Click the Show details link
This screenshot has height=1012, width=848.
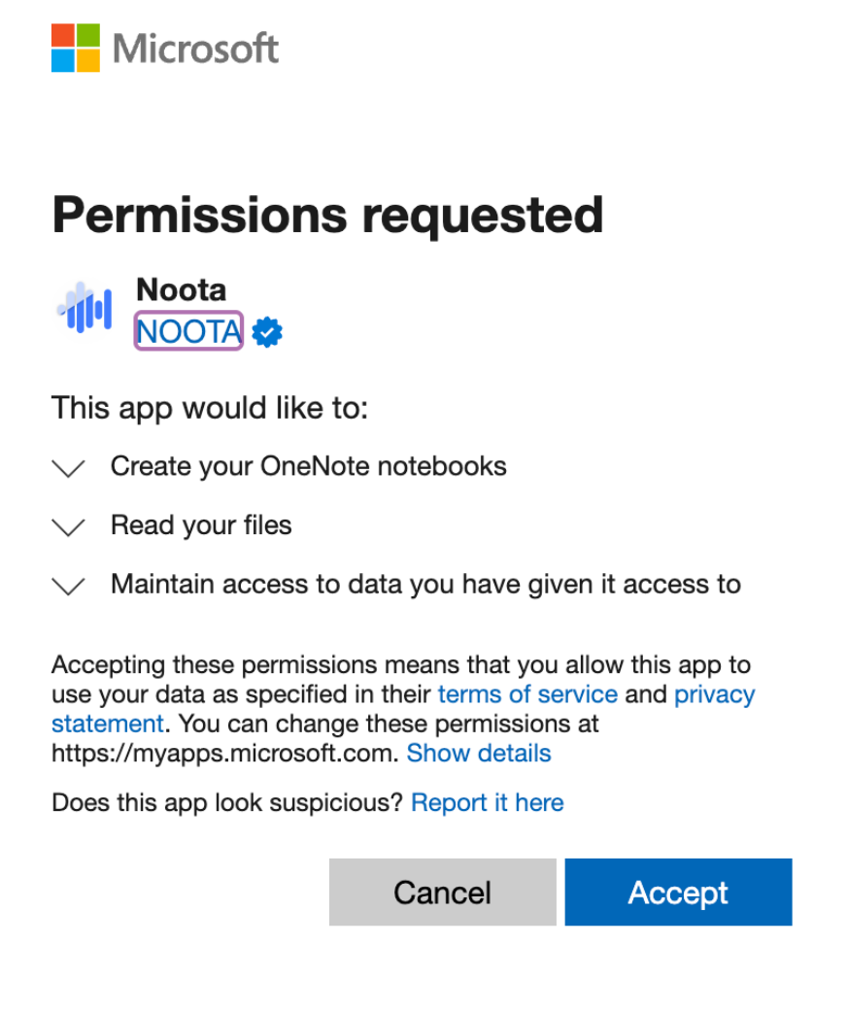click(479, 753)
